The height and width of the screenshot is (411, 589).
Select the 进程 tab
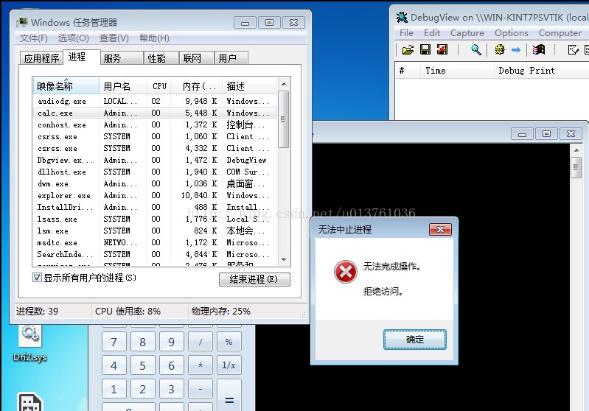click(x=82, y=57)
